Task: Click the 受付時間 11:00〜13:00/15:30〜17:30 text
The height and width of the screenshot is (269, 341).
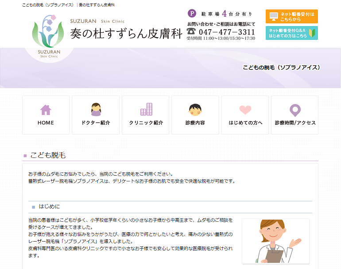Action: 221,38
